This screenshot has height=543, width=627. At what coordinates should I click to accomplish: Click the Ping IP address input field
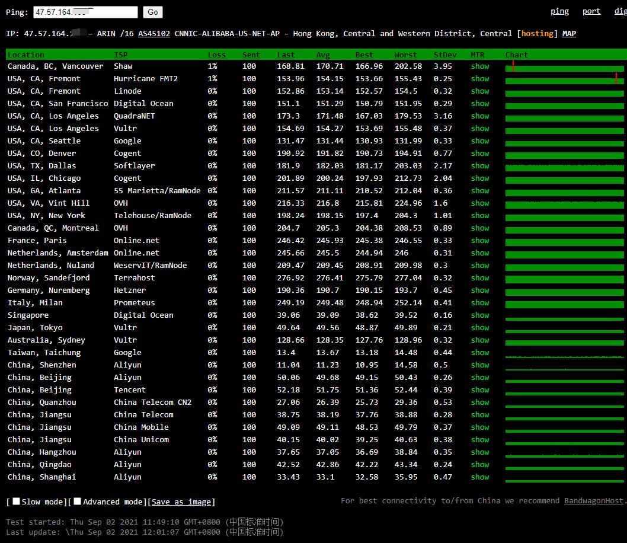85,12
